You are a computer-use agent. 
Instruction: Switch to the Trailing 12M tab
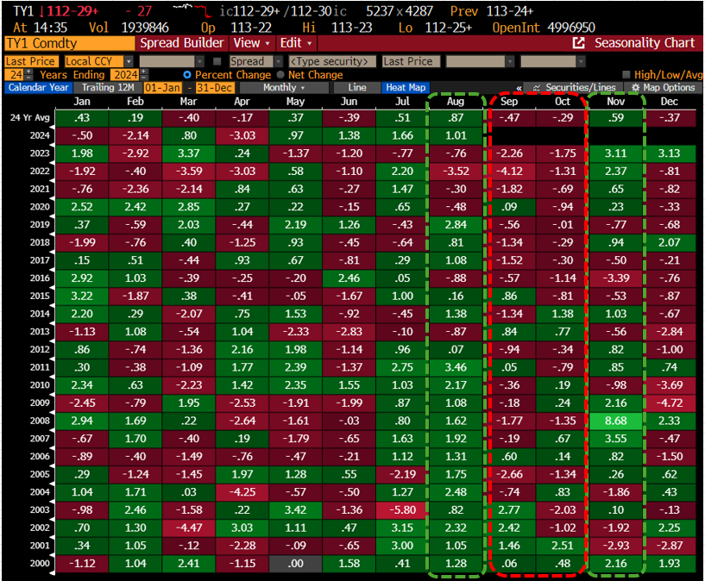pos(107,88)
